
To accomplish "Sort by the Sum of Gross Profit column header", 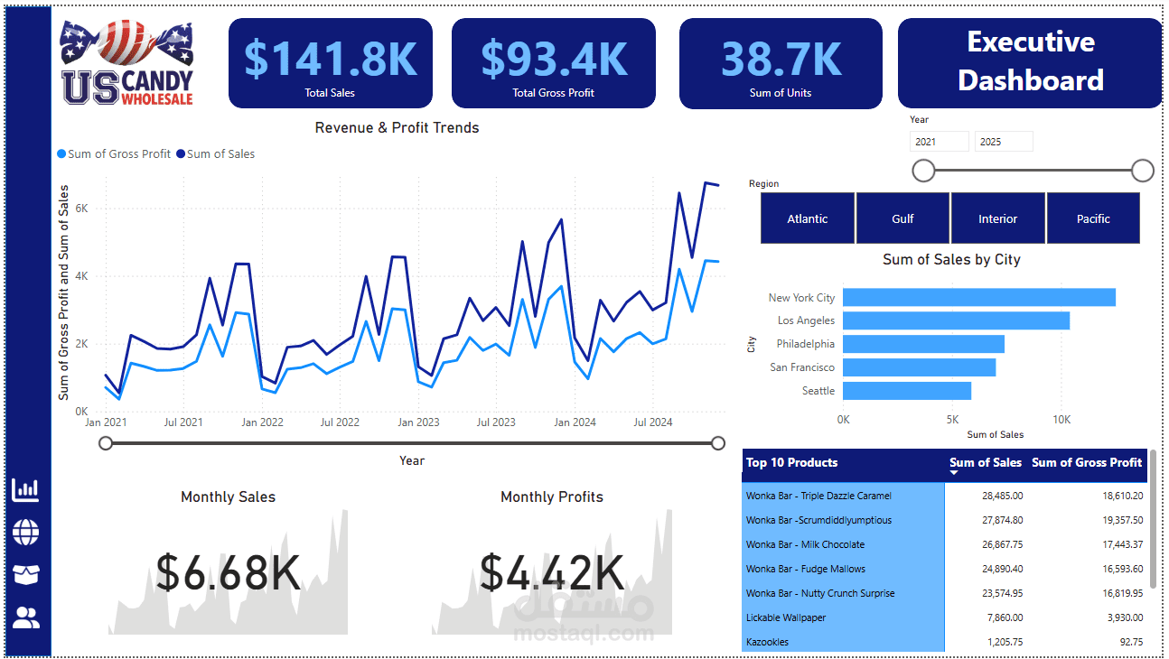I will click(1087, 462).
